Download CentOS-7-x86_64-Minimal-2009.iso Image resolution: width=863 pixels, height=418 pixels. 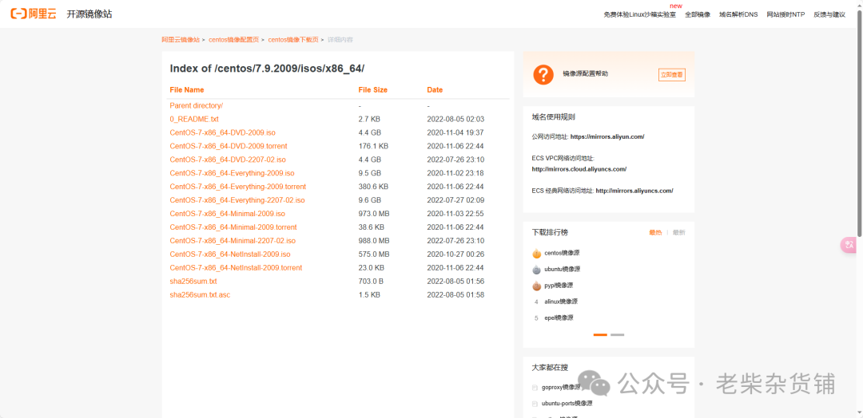(227, 214)
